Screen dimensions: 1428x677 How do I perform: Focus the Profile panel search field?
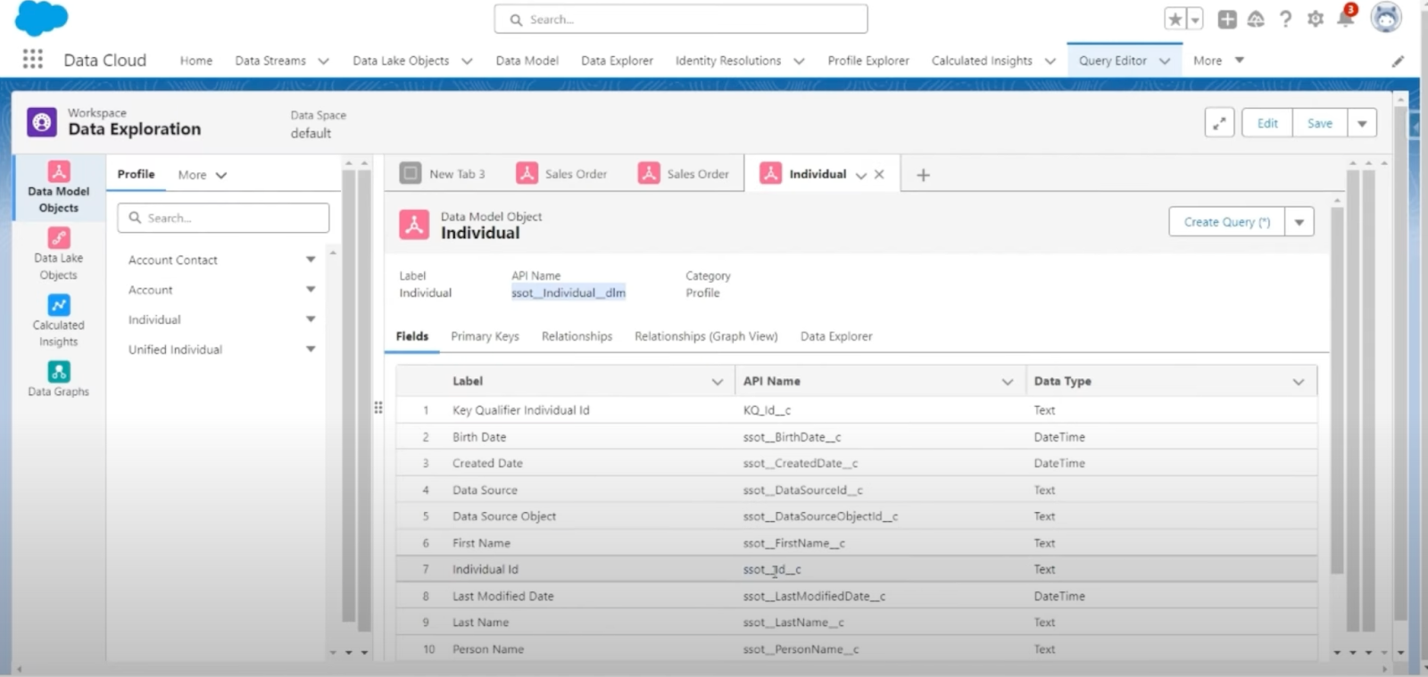tap(223, 218)
